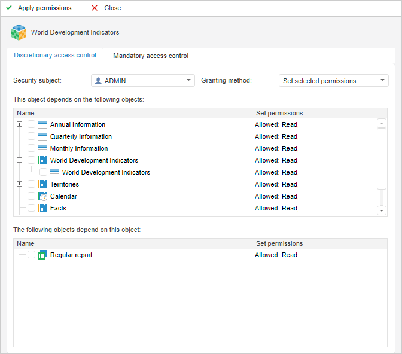The image size is (402, 354).
Task: Click the green Apply permissions checkmark icon
Action: (9, 8)
